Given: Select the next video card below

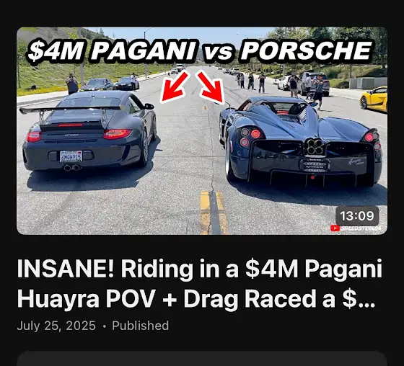Looking at the screenshot, I should pos(202,359).
